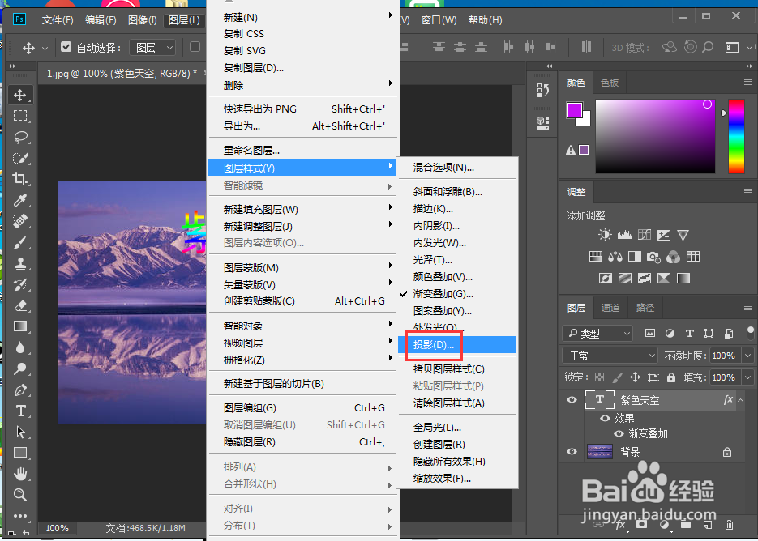
Task: Open the fill 填充 dropdown arrow
Action: (x=748, y=377)
